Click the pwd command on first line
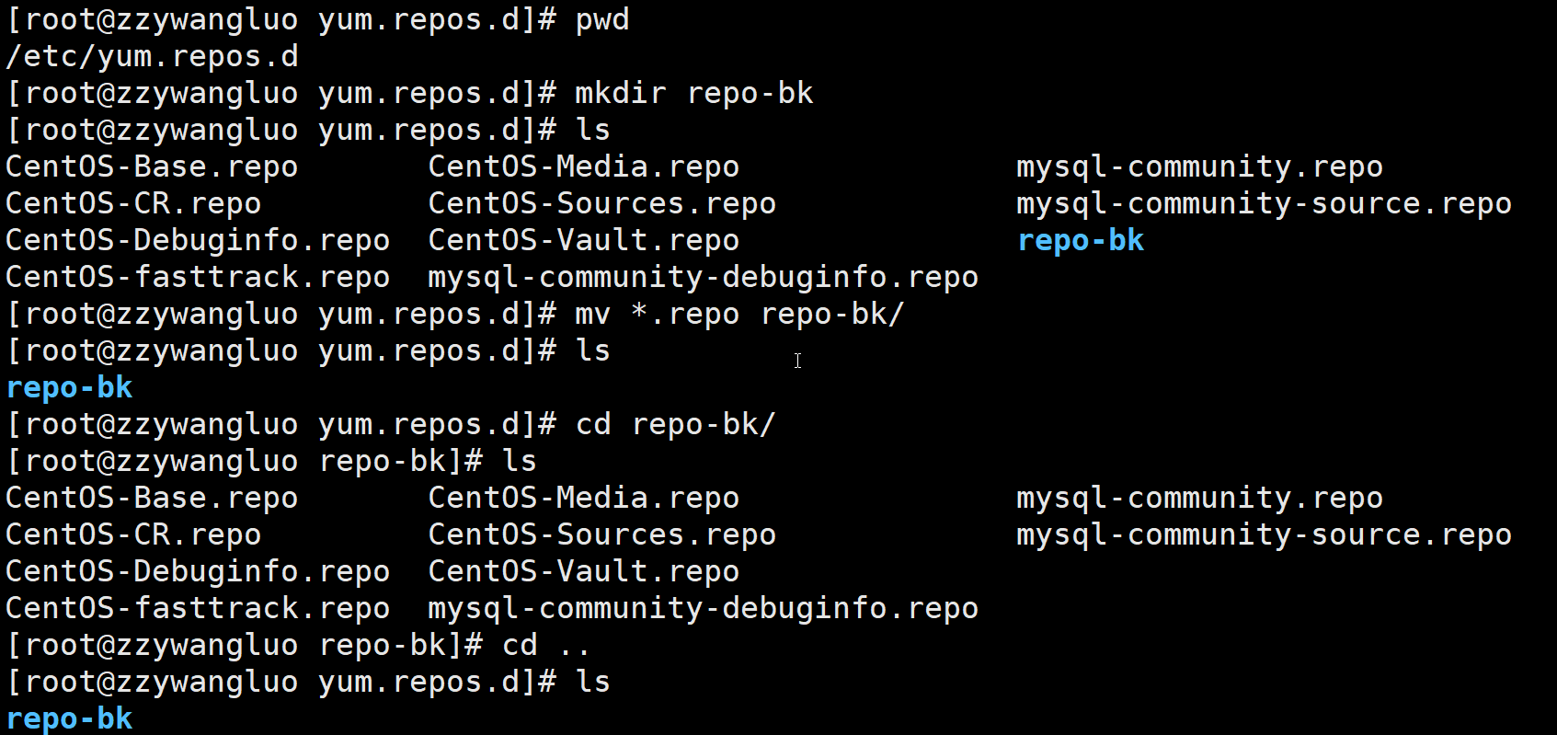Image resolution: width=1557 pixels, height=735 pixels. tap(602, 20)
